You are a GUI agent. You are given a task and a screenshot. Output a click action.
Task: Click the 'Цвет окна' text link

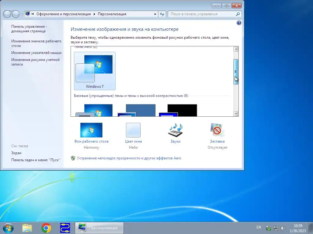tap(133, 141)
